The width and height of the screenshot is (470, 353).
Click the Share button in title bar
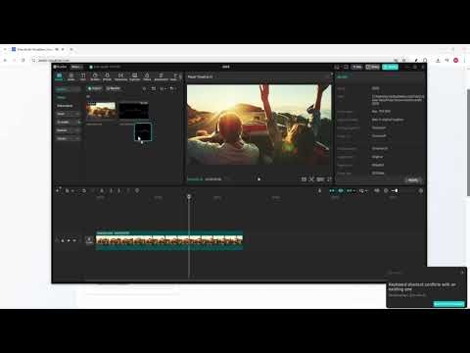(x=372, y=67)
